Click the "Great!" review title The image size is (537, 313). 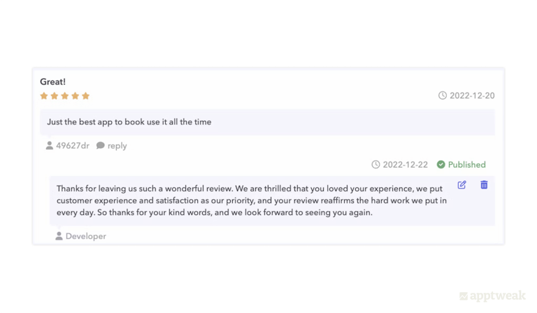tap(53, 82)
